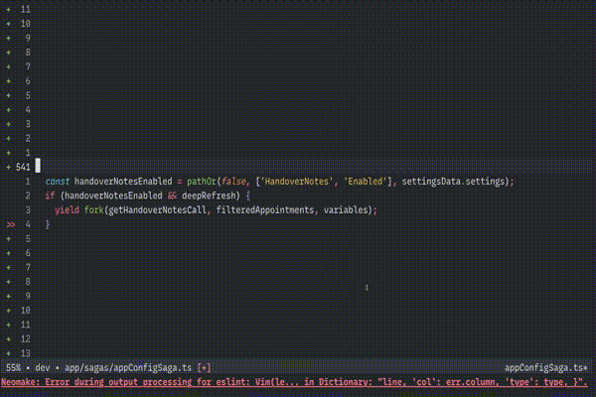
Task: Click the line number beside the const declaration
Action: pos(28,182)
